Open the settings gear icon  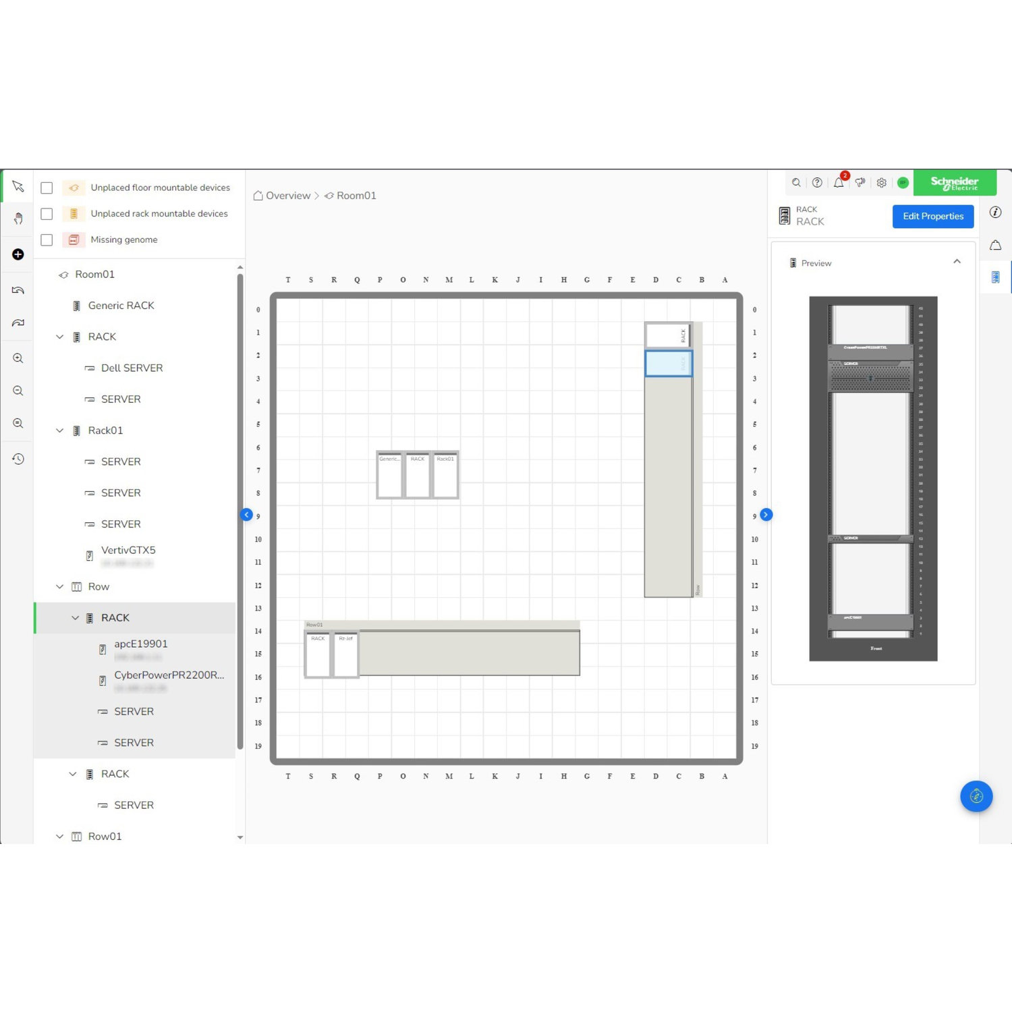click(x=881, y=183)
